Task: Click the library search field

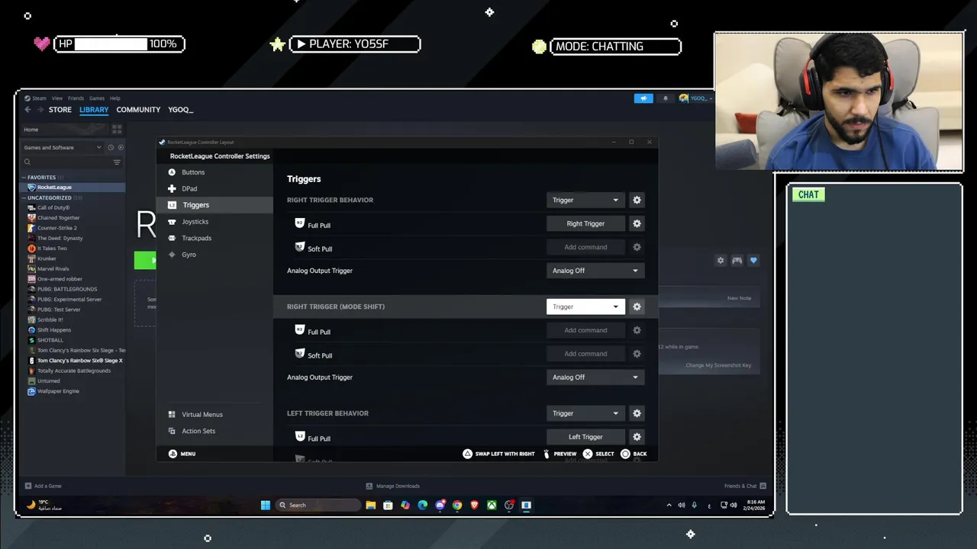Action: tap(67, 162)
